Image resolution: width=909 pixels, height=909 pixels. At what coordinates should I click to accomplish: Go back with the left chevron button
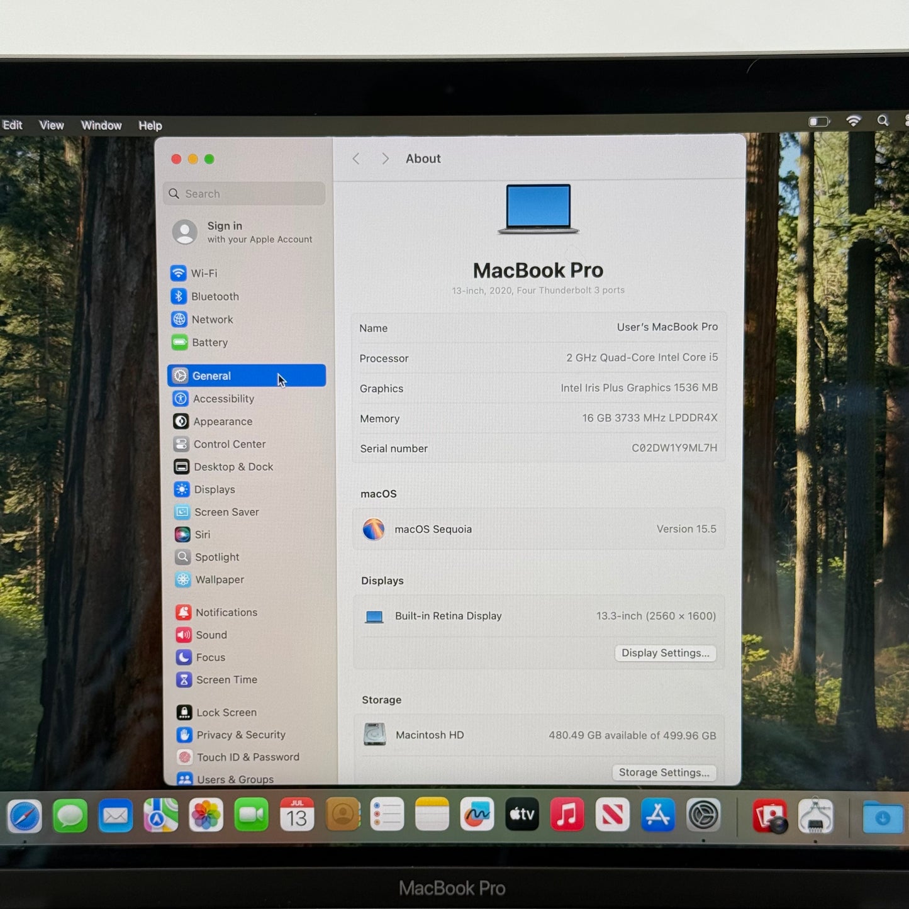coord(356,159)
